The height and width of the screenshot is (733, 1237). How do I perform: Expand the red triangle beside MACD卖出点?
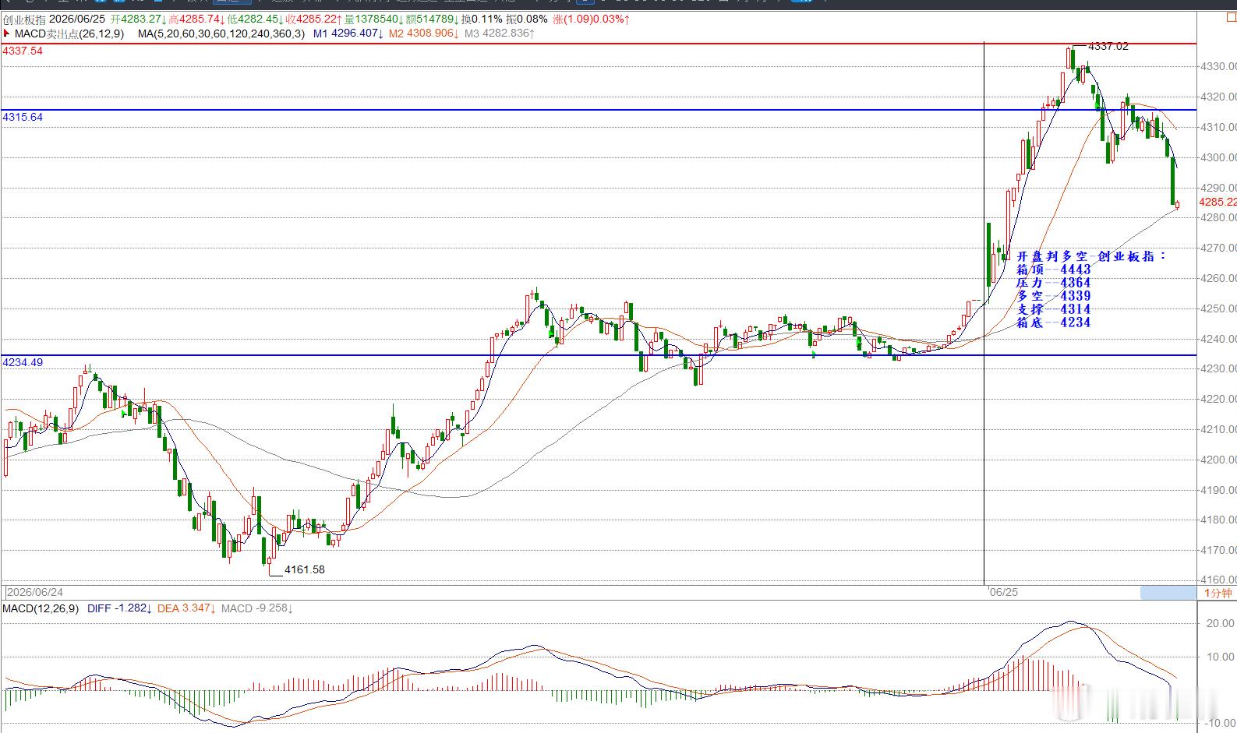pos(7,33)
